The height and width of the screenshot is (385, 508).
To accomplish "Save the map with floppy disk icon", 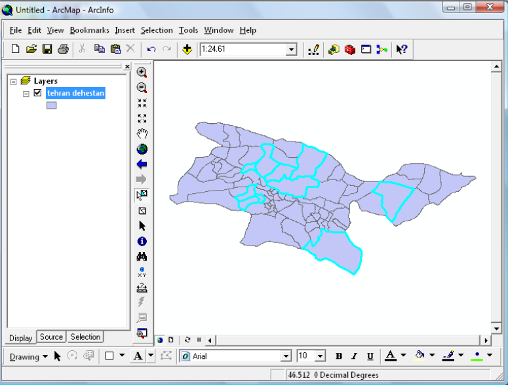I will pyautogui.click(x=47, y=49).
